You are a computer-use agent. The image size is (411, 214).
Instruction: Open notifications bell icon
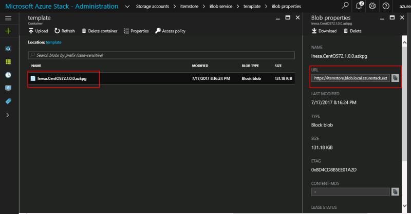tap(359, 6)
